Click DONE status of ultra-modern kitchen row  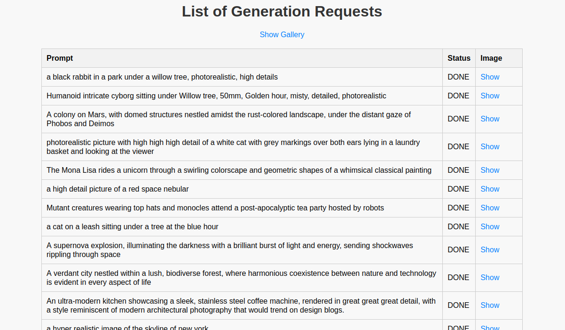(x=458, y=305)
